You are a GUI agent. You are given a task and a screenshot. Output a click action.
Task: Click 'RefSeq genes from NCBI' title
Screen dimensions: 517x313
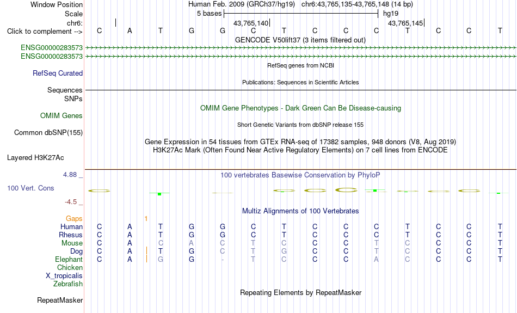tap(300, 65)
